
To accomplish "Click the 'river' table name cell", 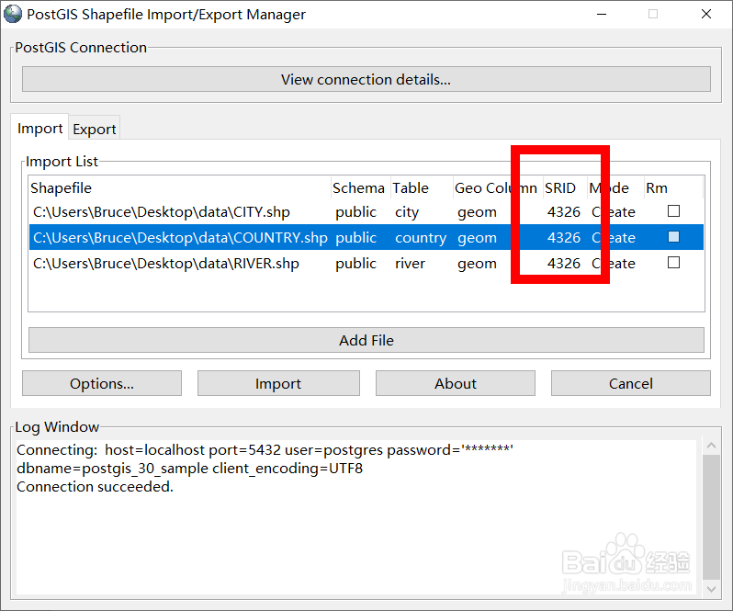I will tap(410, 264).
